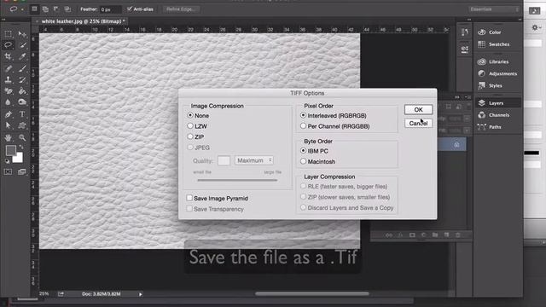The width and height of the screenshot is (546, 307).
Task: Click Intersect with selection mode
Action: pos(67,9)
